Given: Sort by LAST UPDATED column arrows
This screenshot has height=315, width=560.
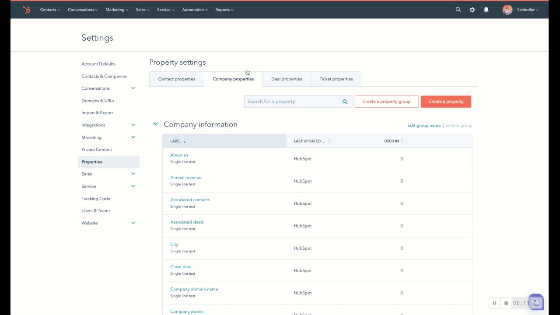Looking at the screenshot, I should coord(329,141).
